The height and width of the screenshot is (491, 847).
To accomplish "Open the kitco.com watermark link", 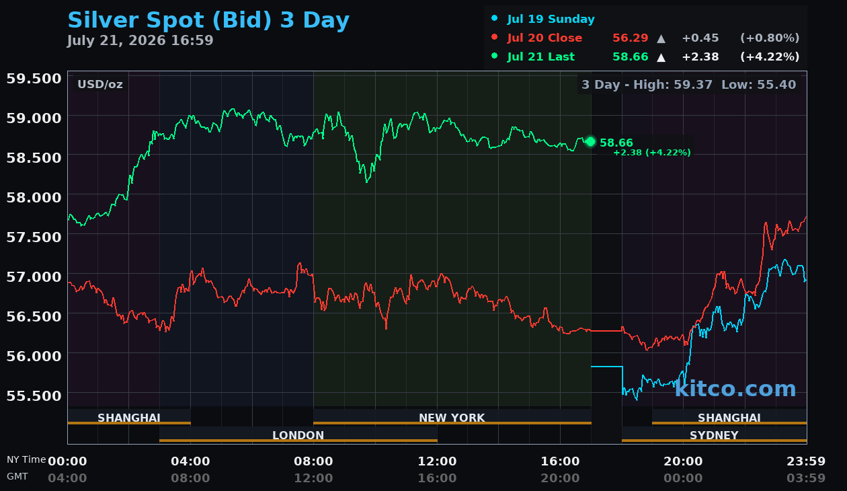I will [735, 389].
